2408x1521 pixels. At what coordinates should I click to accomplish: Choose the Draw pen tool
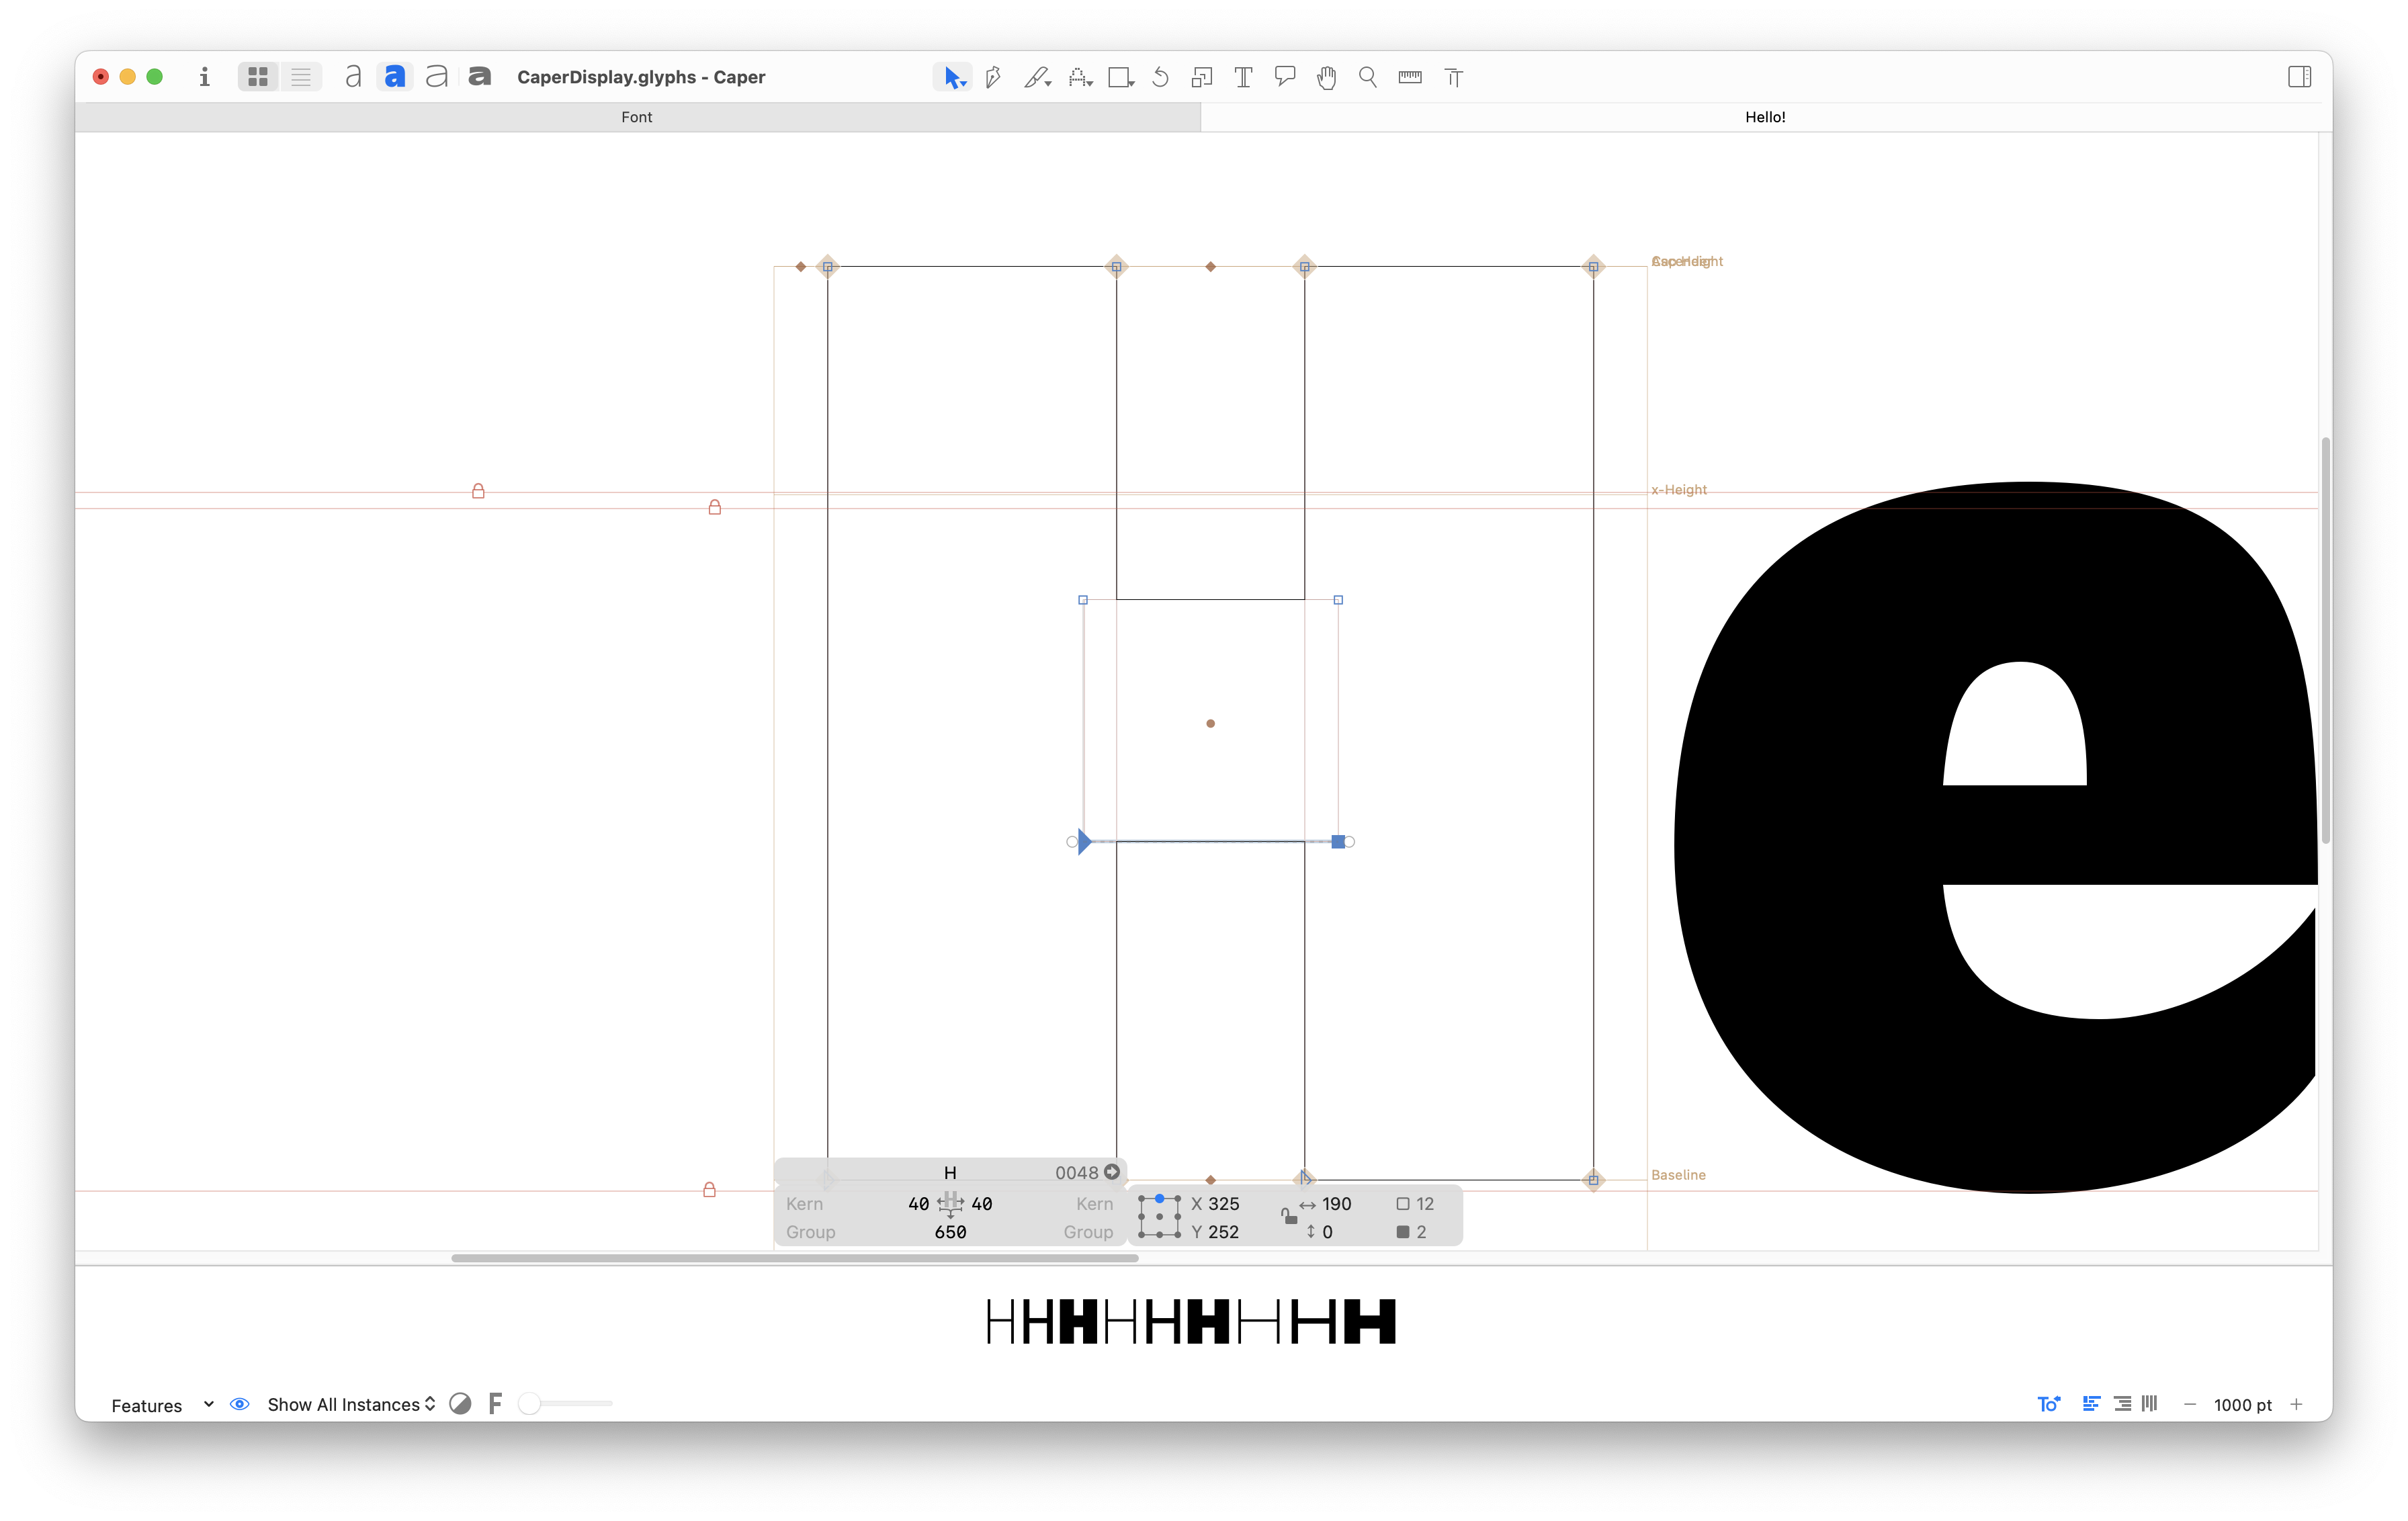click(993, 77)
